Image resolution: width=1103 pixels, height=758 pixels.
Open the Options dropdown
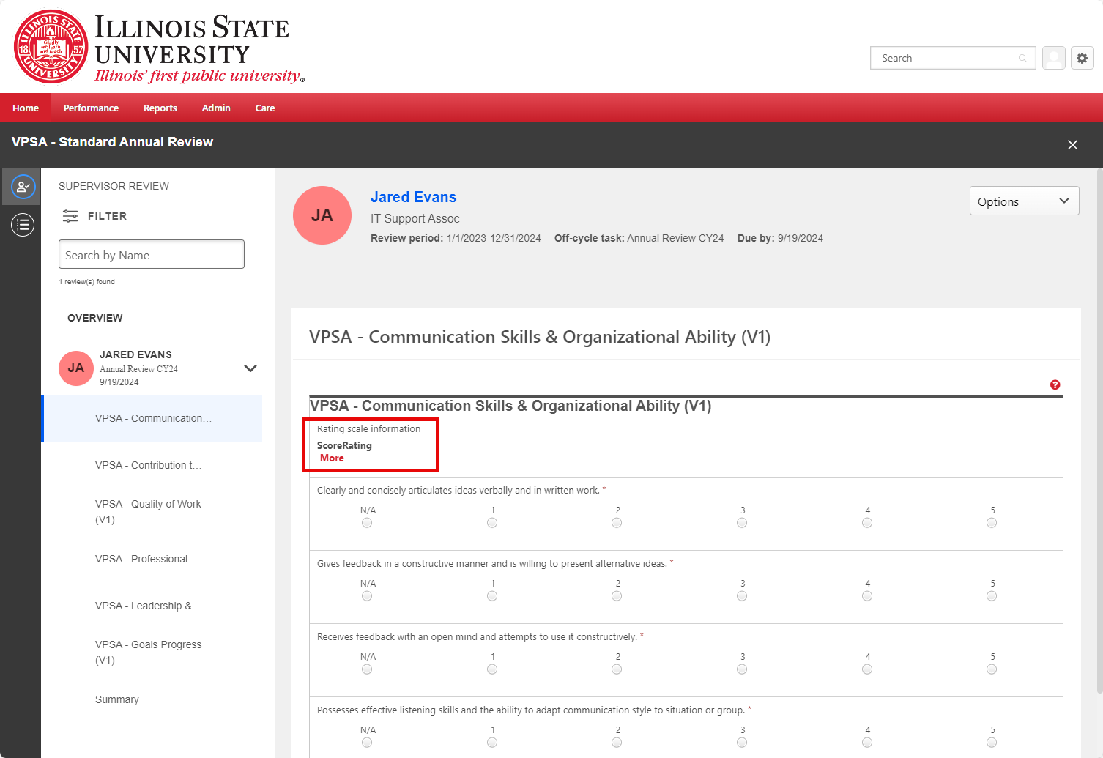[1024, 201]
